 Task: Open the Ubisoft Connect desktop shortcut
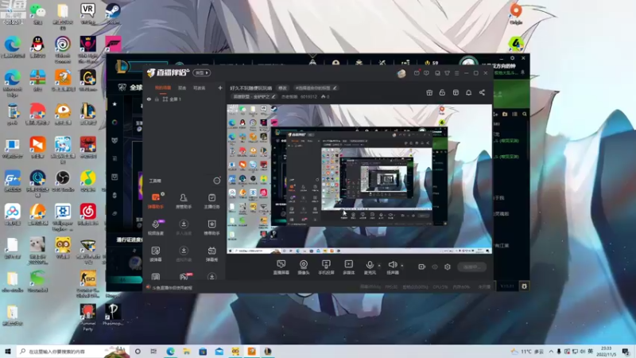[x=63, y=49]
